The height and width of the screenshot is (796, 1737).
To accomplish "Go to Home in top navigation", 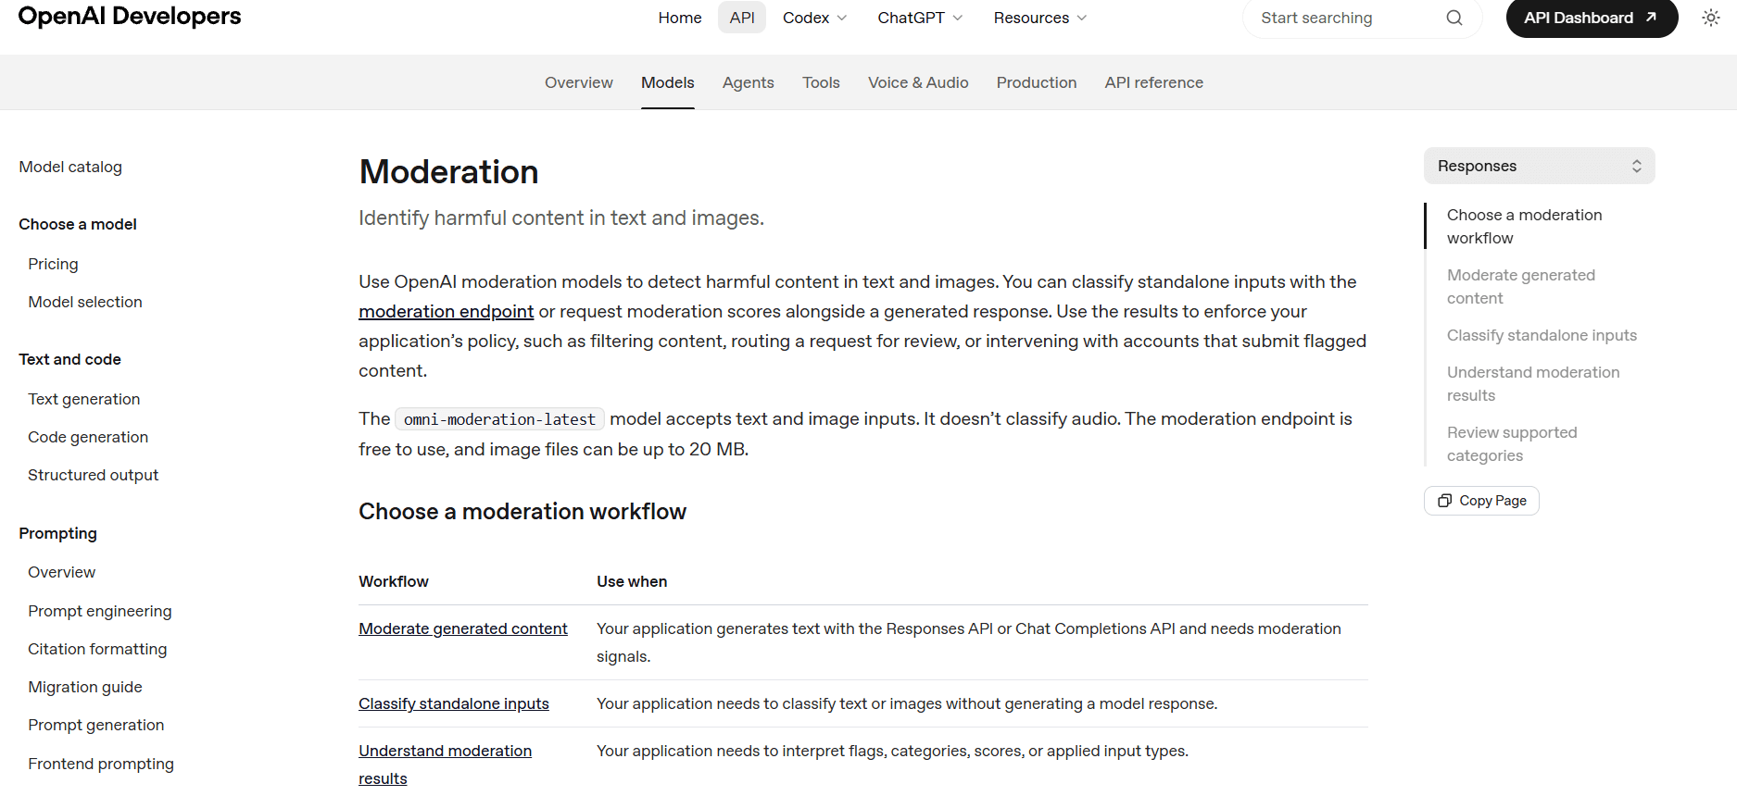I will tap(680, 18).
